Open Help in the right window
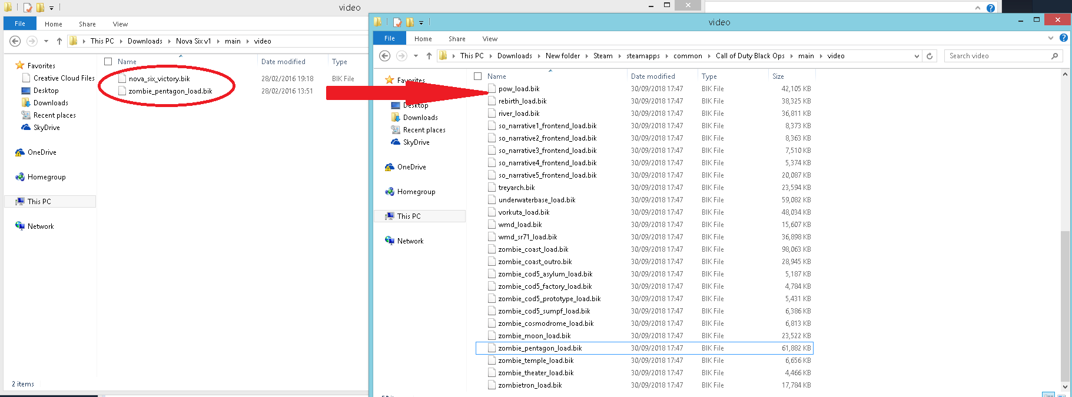 pyautogui.click(x=1064, y=38)
